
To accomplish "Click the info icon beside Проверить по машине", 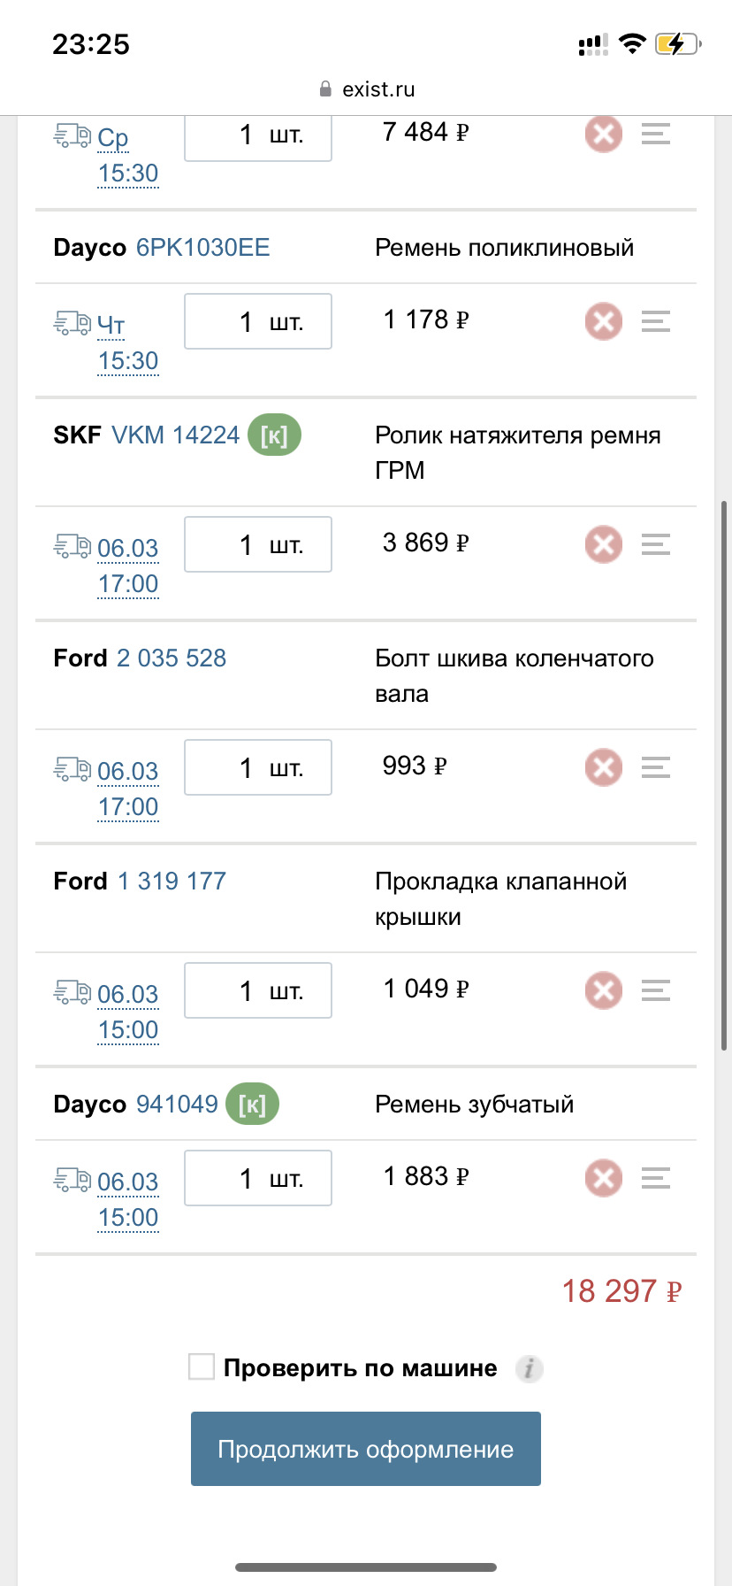I will [529, 1369].
